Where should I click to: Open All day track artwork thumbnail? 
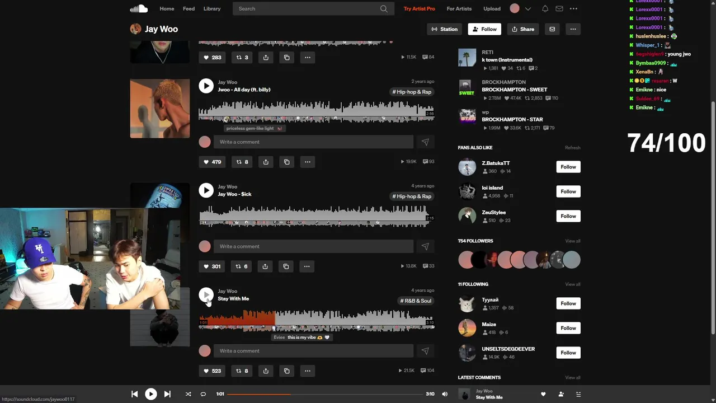click(160, 108)
